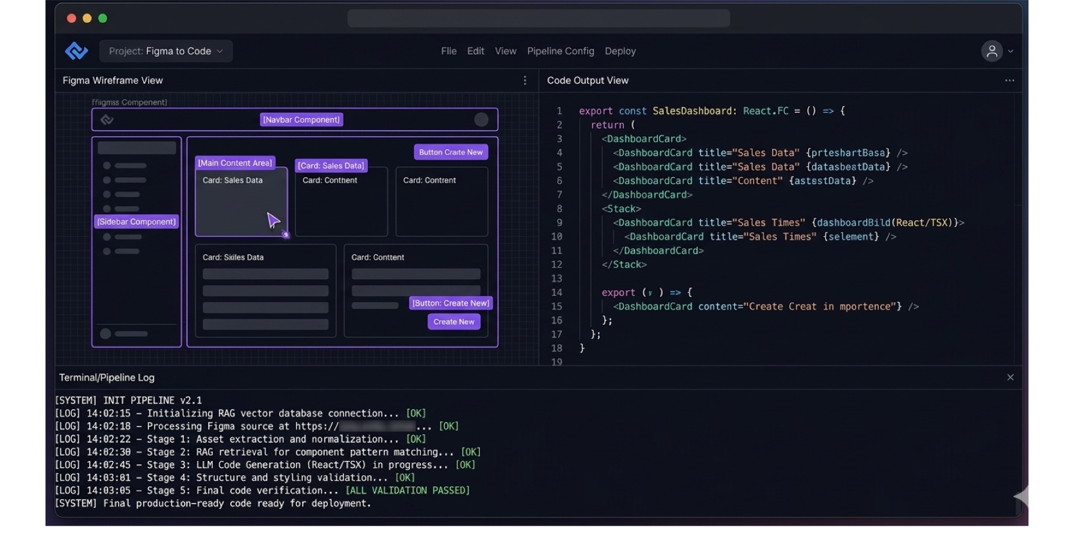Click the wireframe navbar round avatar
The image size is (1074, 557).
(x=481, y=119)
